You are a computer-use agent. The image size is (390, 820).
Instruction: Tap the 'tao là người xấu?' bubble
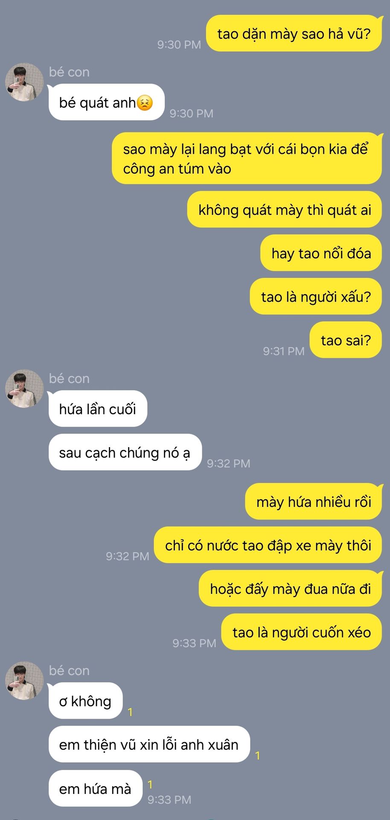click(316, 296)
